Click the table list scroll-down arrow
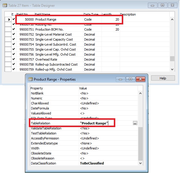180x173 pixels. (x=172, y=69)
